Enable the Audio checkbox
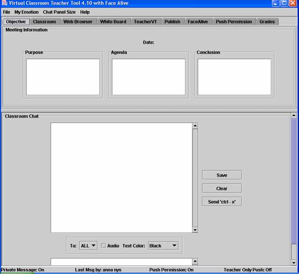The height and width of the screenshot is (274, 299). (103, 245)
